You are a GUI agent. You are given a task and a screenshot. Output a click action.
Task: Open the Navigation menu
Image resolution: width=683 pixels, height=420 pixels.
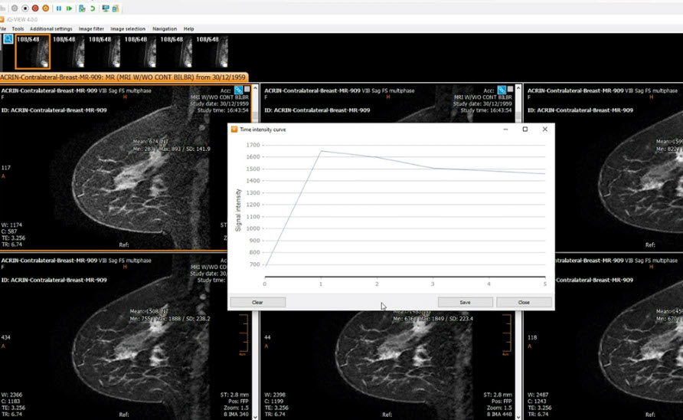[165, 28]
